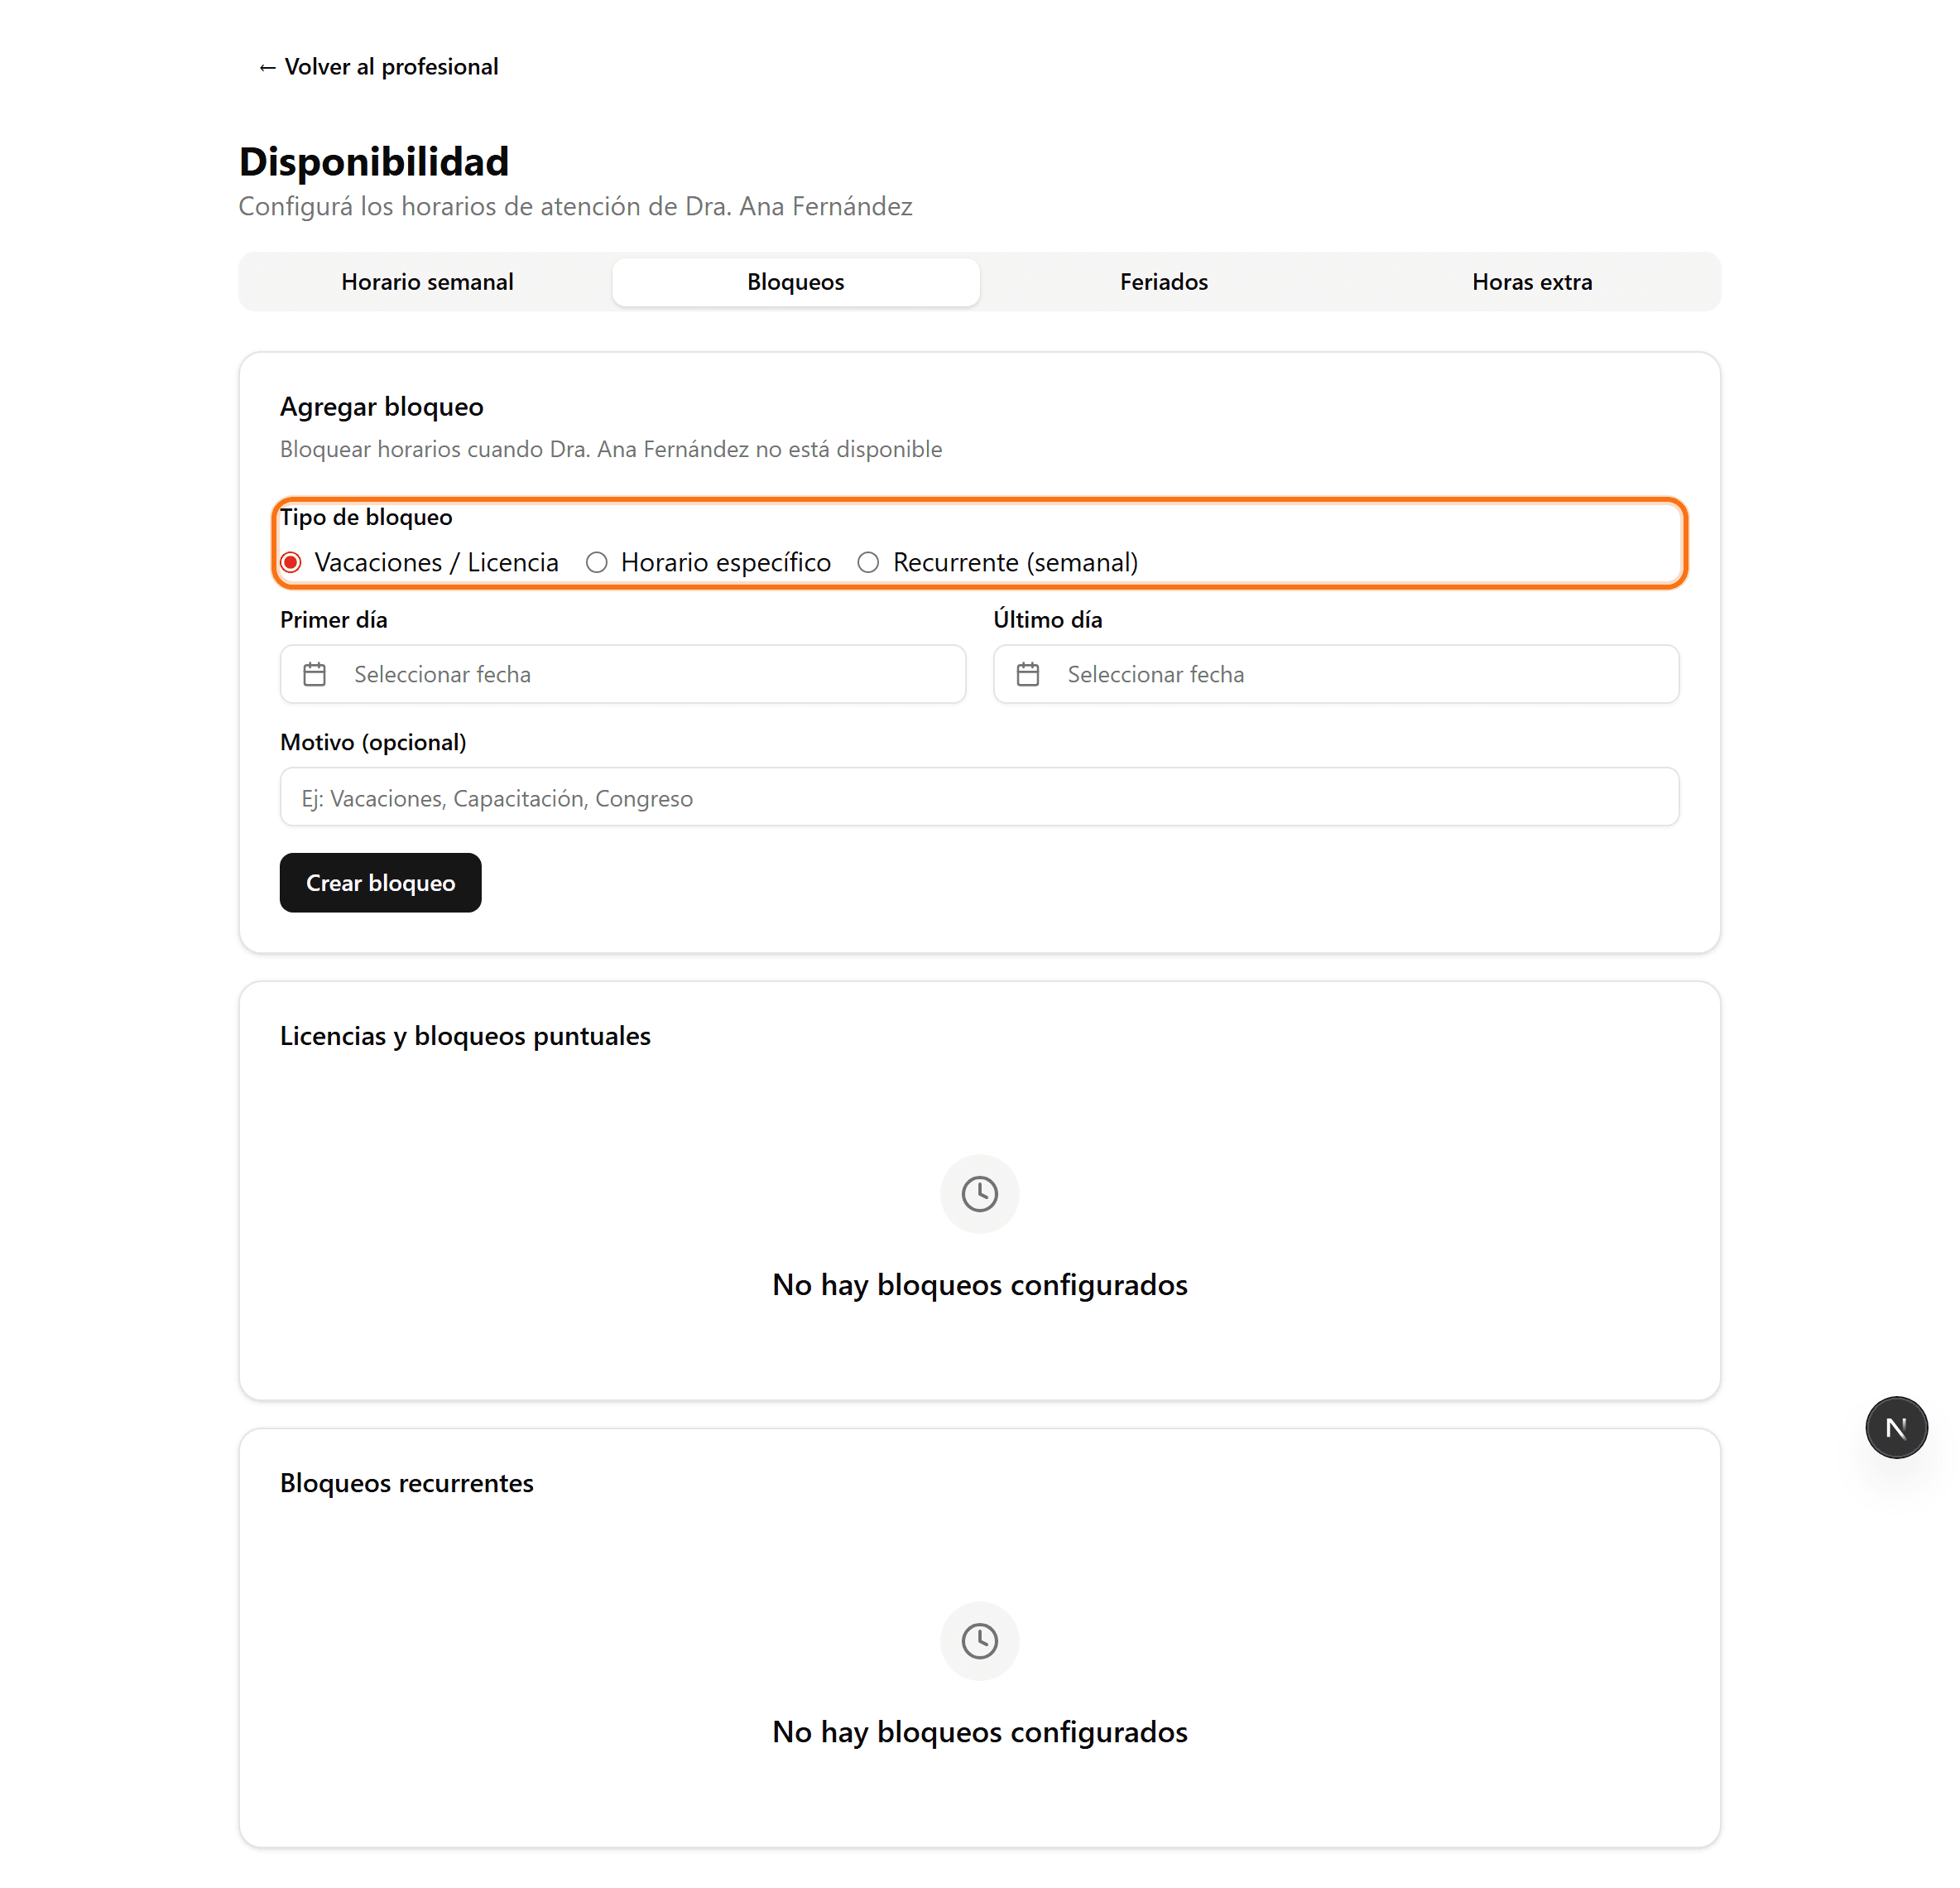The width and height of the screenshot is (1960, 1888).
Task: Go to the Horas extra tab
Action: click(x=1531, y=282)
